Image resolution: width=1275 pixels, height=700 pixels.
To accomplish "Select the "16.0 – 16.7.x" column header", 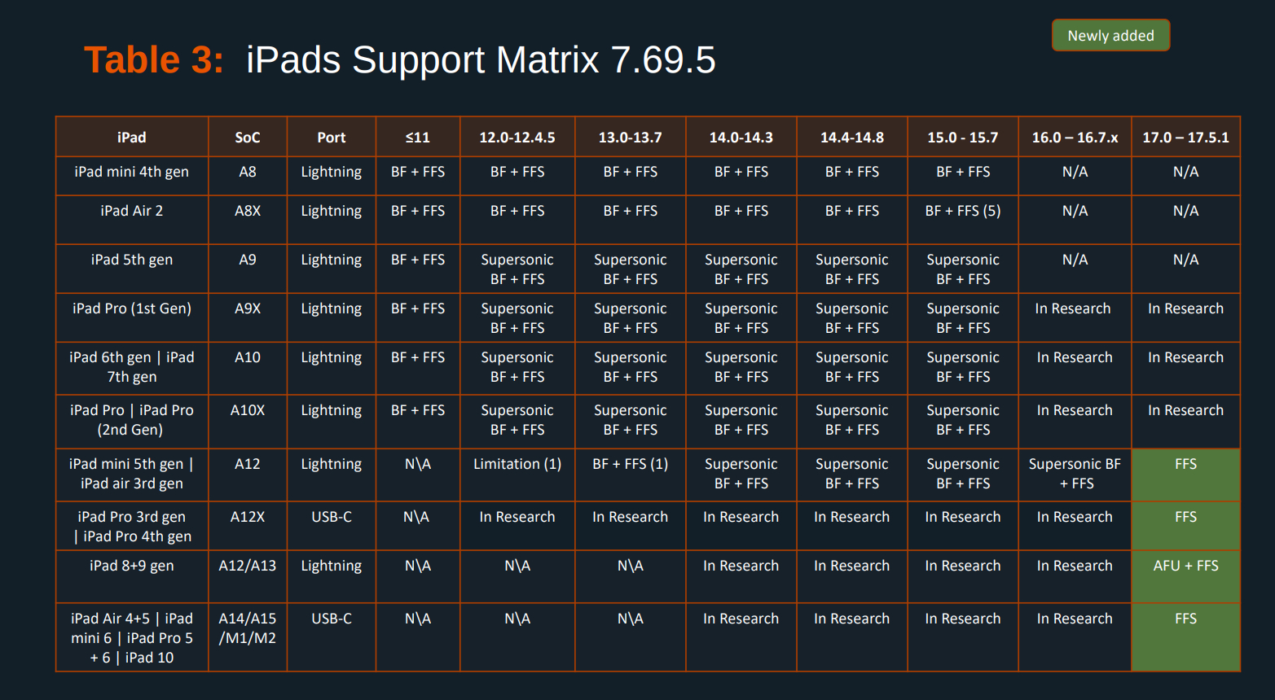I will [x=1075, y=138].
